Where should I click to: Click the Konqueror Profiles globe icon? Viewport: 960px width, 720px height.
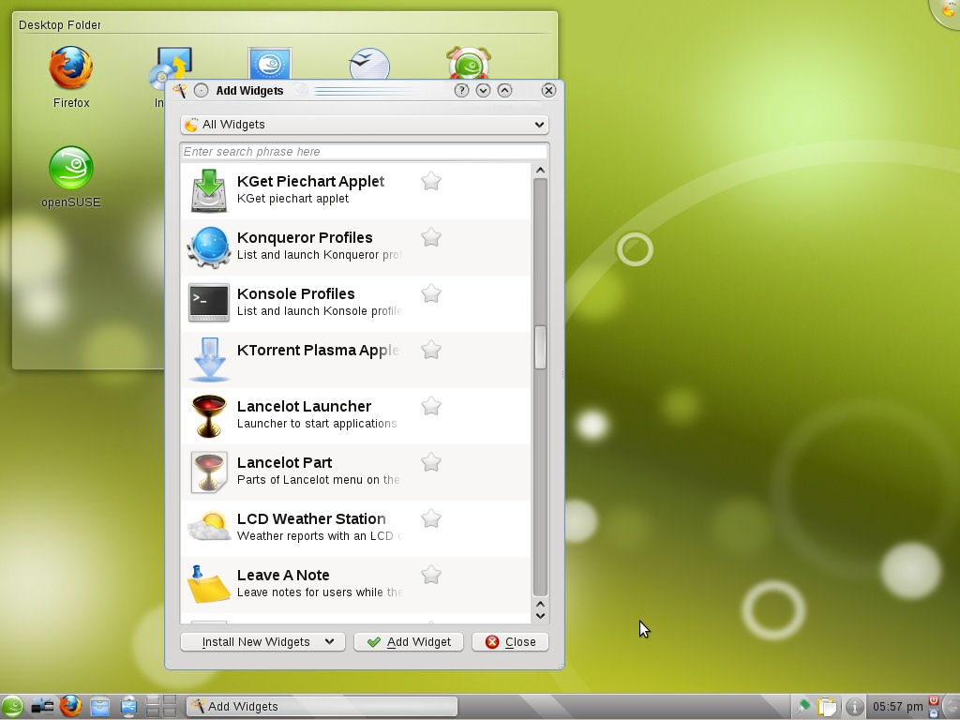tap(208, 247)
